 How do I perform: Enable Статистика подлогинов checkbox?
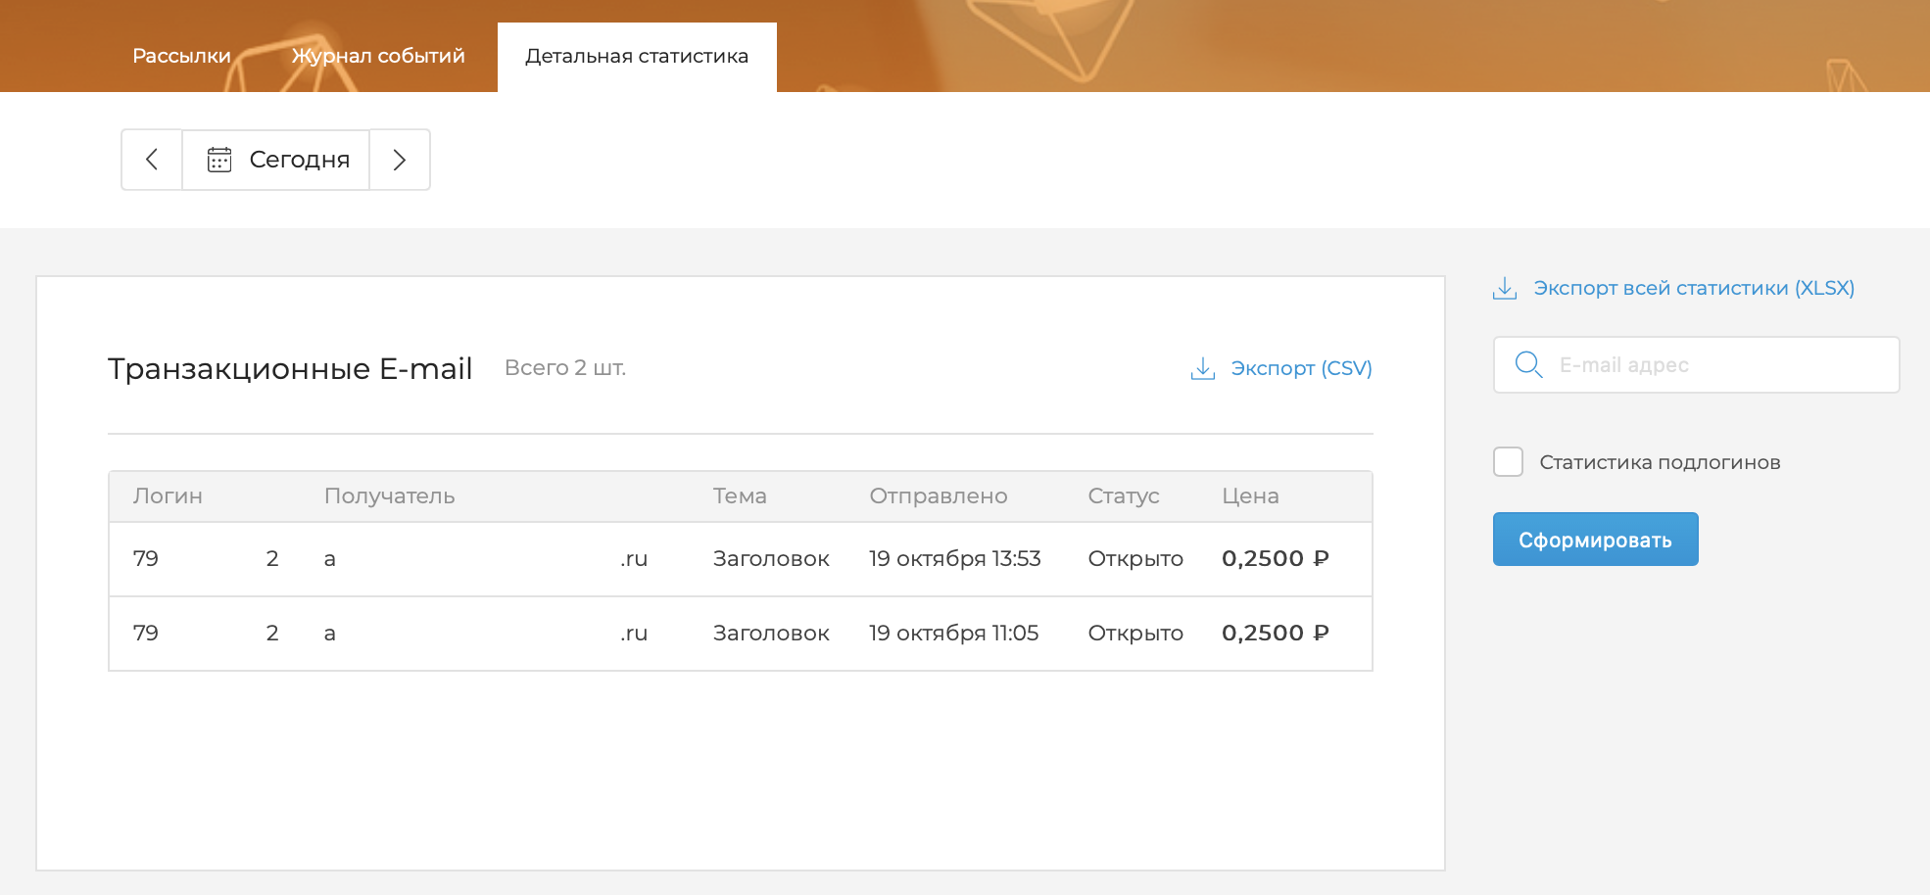[1508, 462]
